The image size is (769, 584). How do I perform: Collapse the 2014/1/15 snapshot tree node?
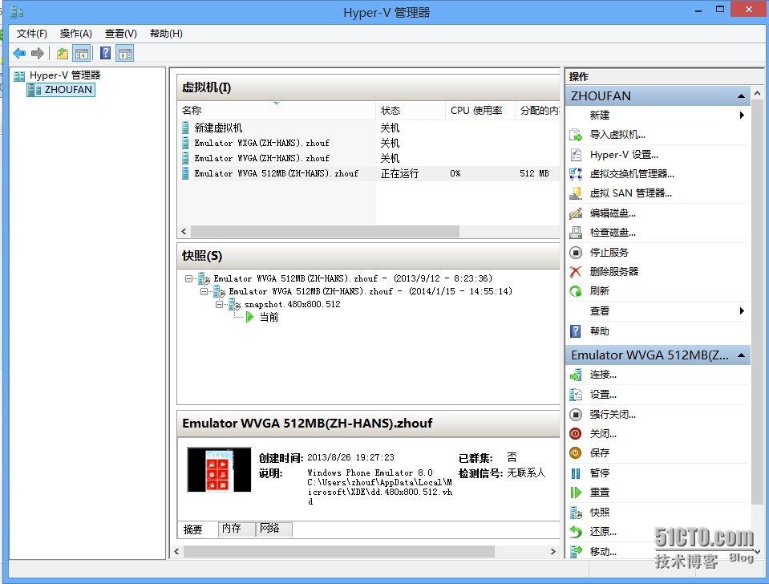(204, 291)
